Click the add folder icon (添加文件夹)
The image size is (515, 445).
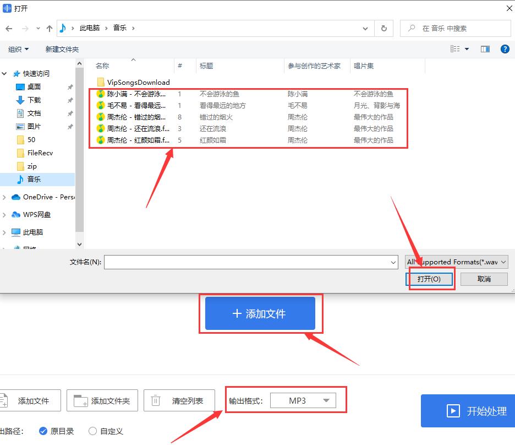[x=81, y=400]
